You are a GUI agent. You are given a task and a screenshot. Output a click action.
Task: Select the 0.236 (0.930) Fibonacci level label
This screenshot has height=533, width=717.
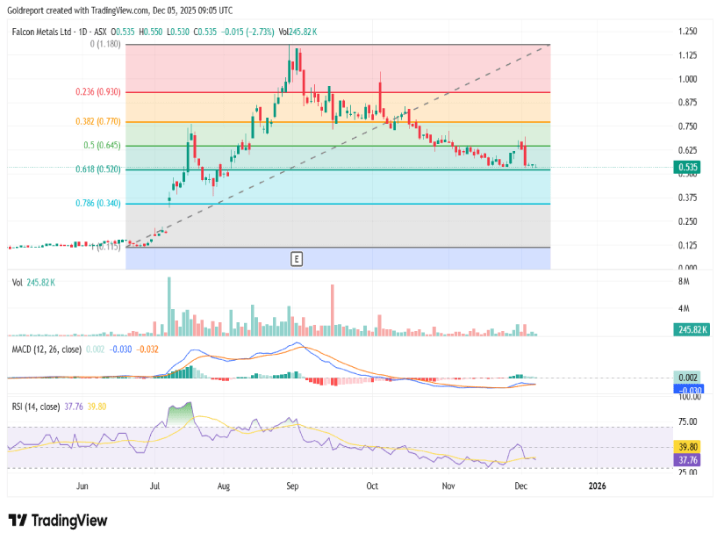pyautogui.click(x=97, y=91)
